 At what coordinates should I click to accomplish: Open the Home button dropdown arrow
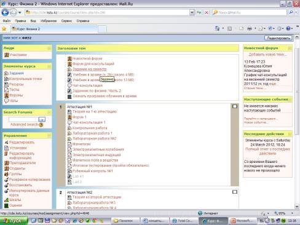pyautogui.click(x=223, y=29)
